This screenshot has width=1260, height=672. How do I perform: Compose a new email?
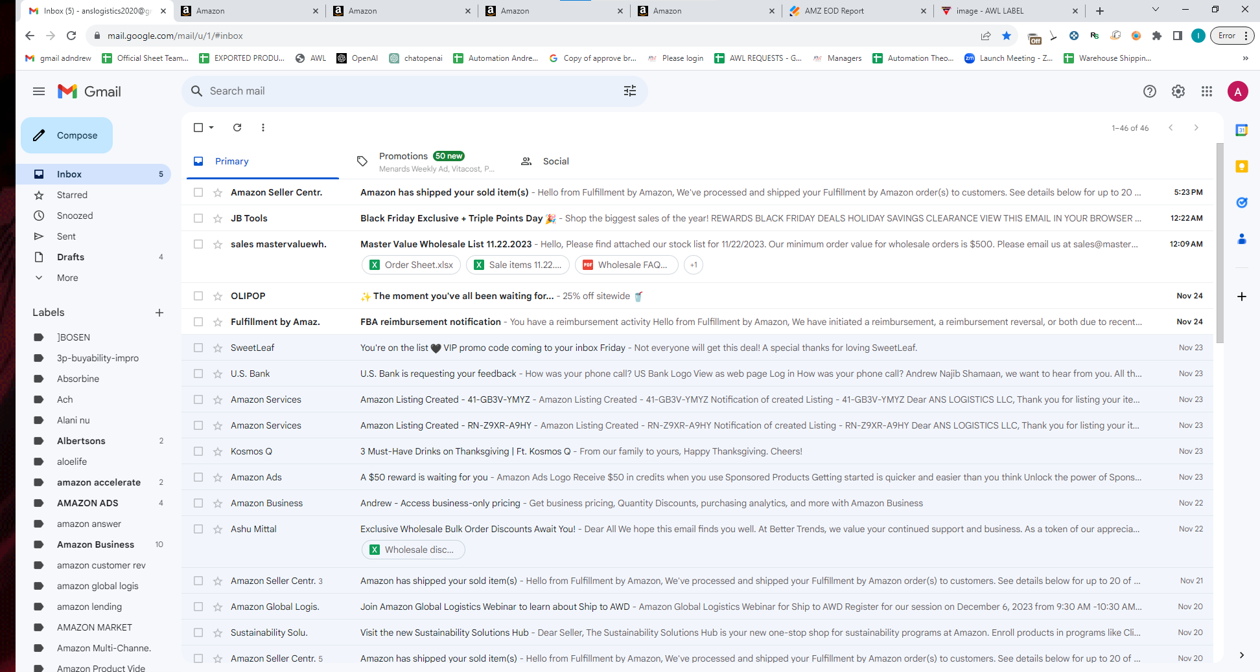tap(67, 135)
